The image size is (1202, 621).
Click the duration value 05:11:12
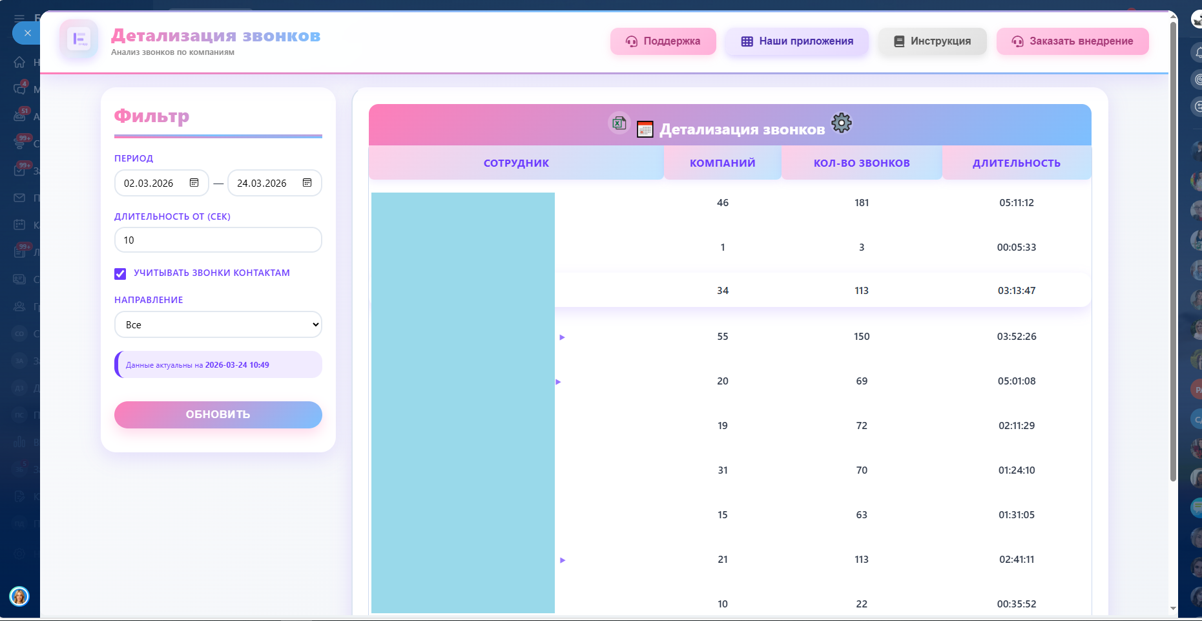pyautogui.click(x=1017, y=203)
